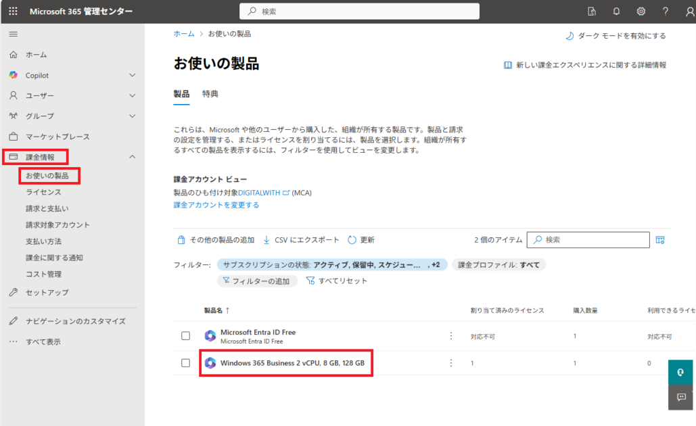Open Windows 365 Business 2 vCPU product name
Viewport: 696px width, 426px height.
[292, 363]
